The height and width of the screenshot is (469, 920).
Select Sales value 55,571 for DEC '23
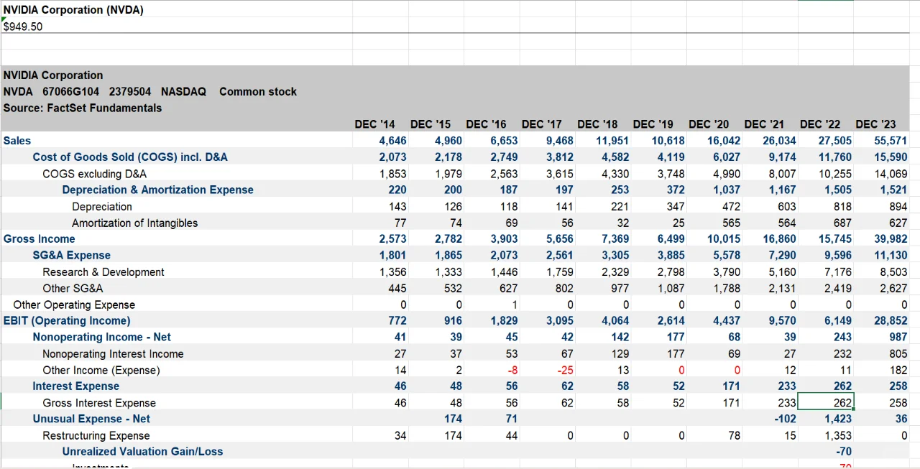click(x=891, y=141)
